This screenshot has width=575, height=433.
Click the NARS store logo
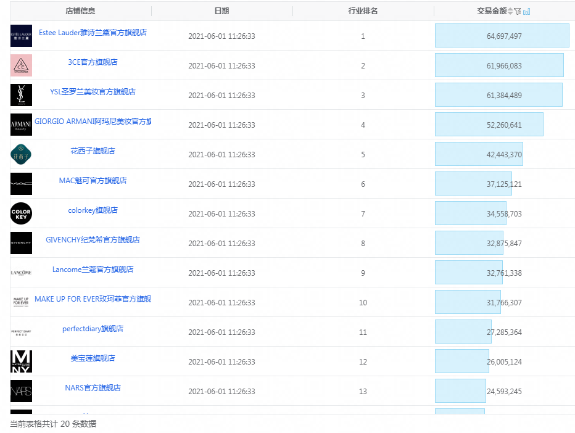tap(21, 391)
